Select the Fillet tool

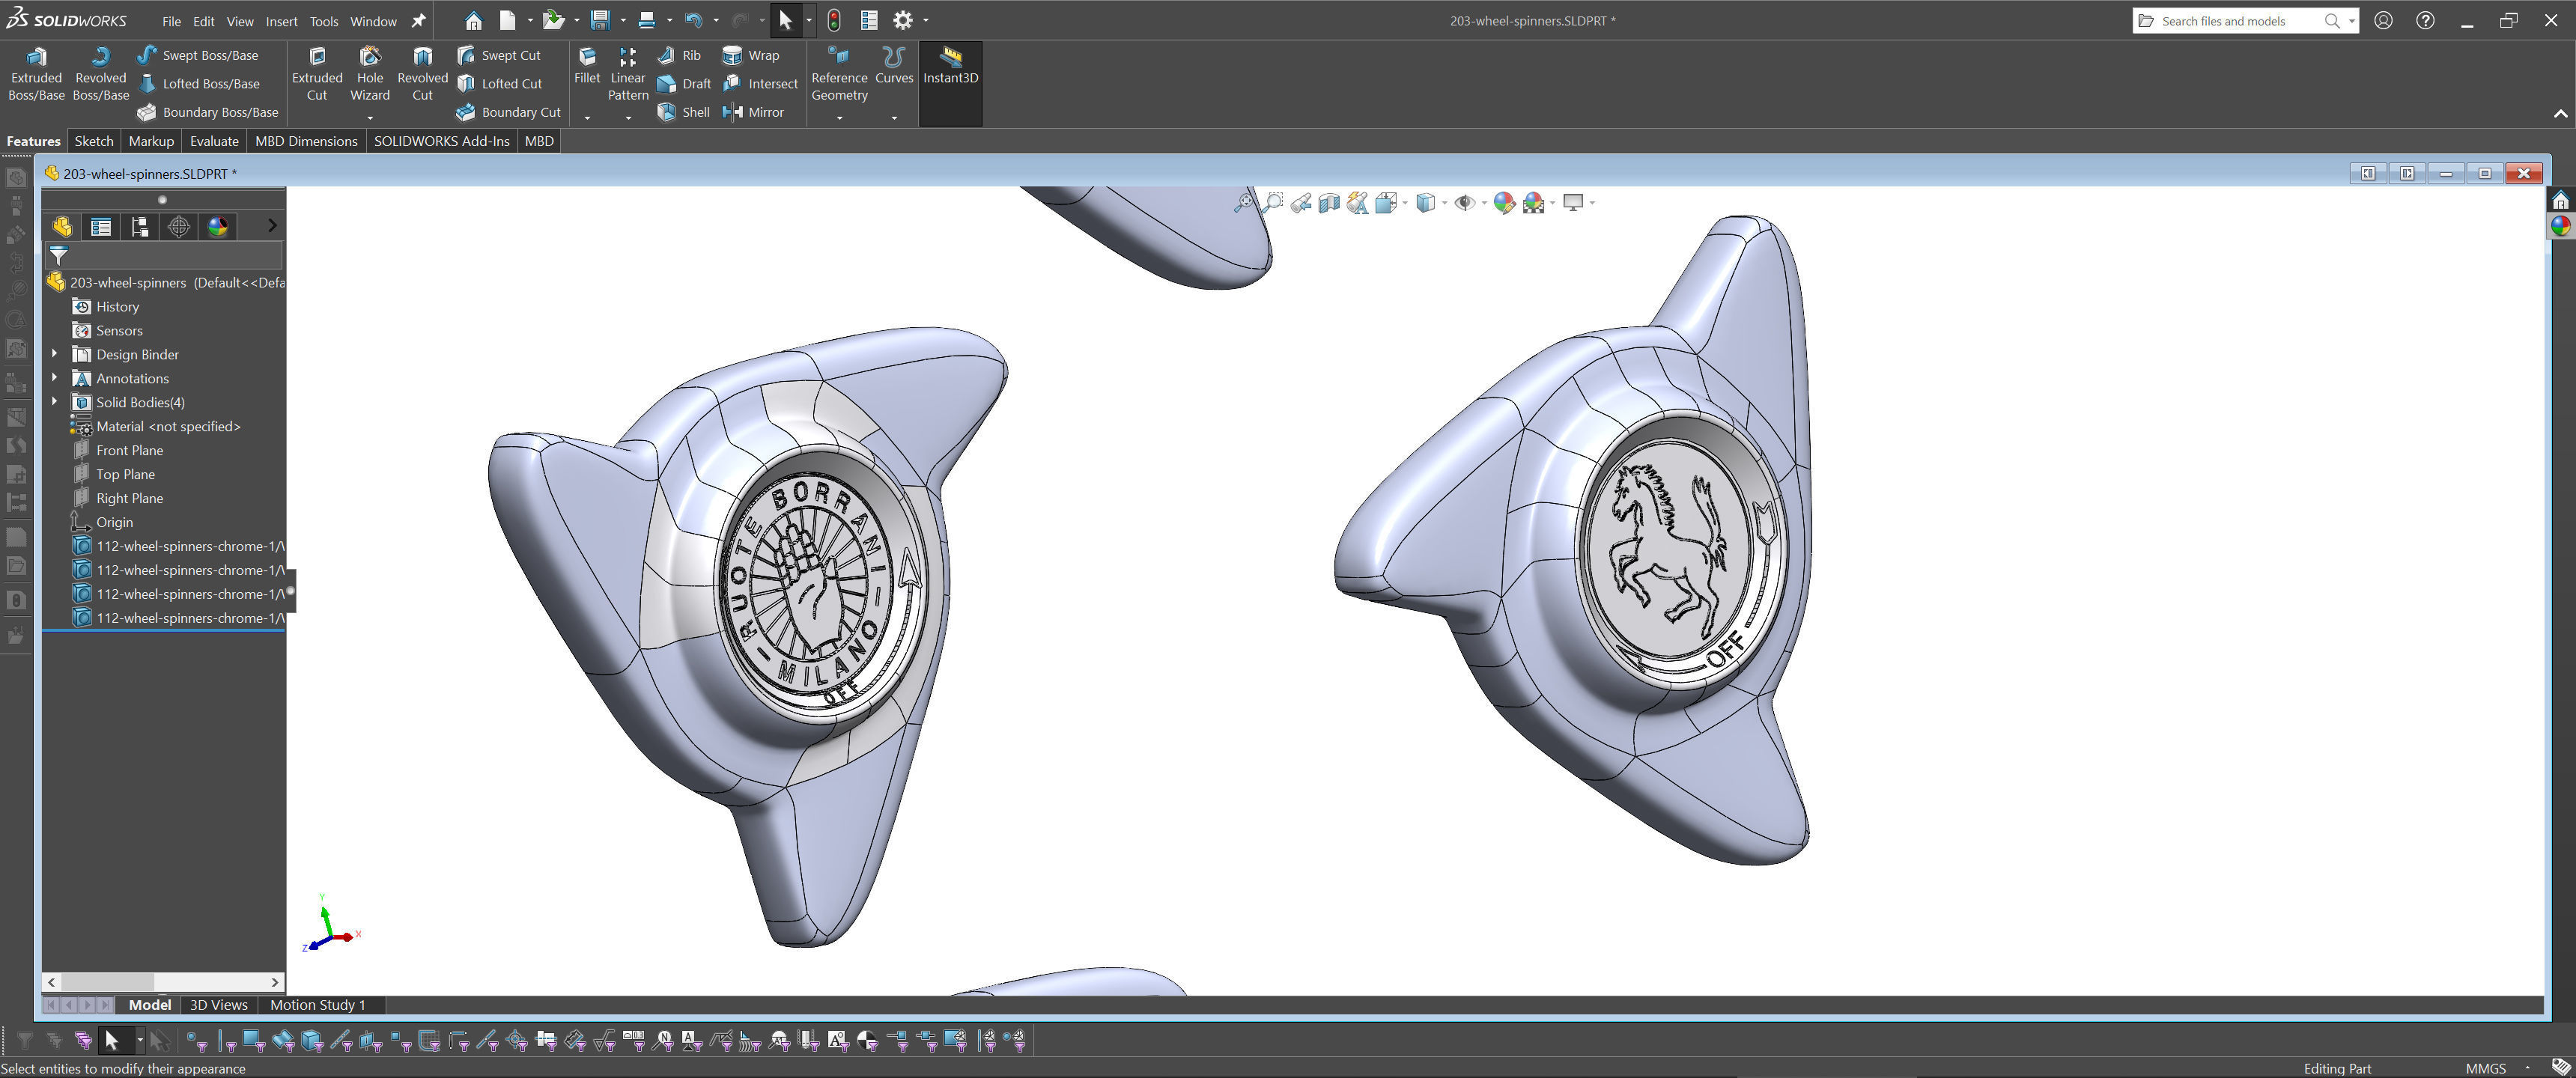point(587,65)
